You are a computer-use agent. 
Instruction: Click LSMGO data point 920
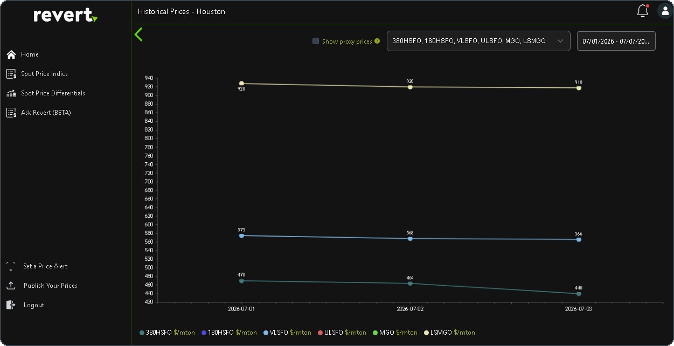[410, 87]
